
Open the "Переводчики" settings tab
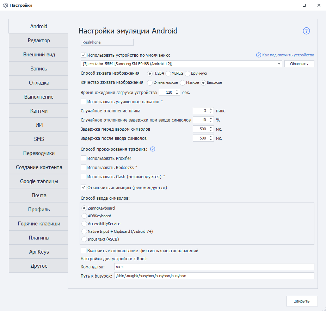pos(38,153)
